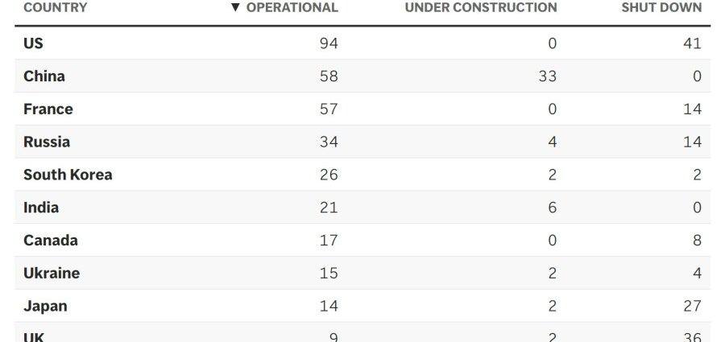Click Canada's shut down value 8
Screen dimensions: 725x342
(x=697, y=241)
